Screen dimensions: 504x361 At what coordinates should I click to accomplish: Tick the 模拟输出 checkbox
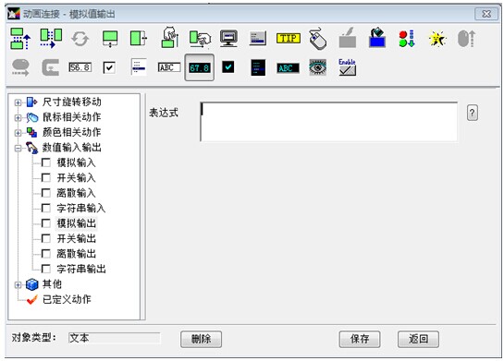click(x=46, y=223)
